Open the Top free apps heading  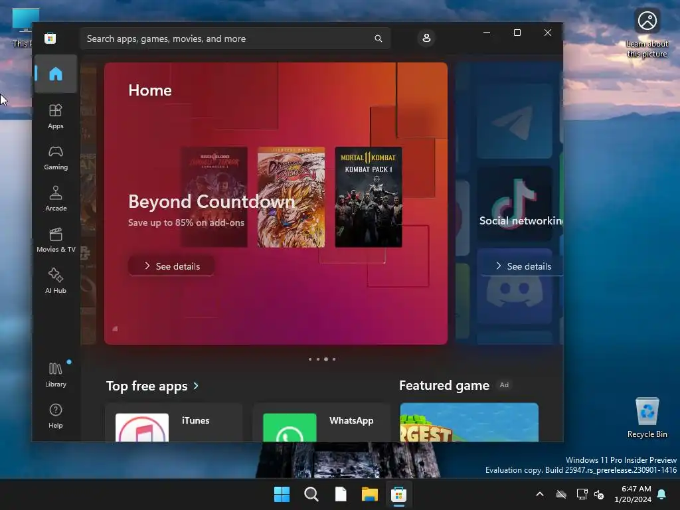pyautogui.click(x=147, y=386)
